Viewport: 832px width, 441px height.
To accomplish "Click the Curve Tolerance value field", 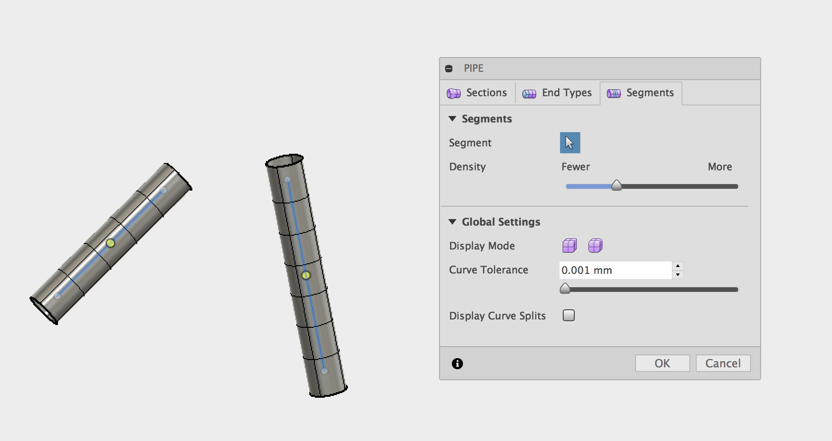I will (615, 270).
